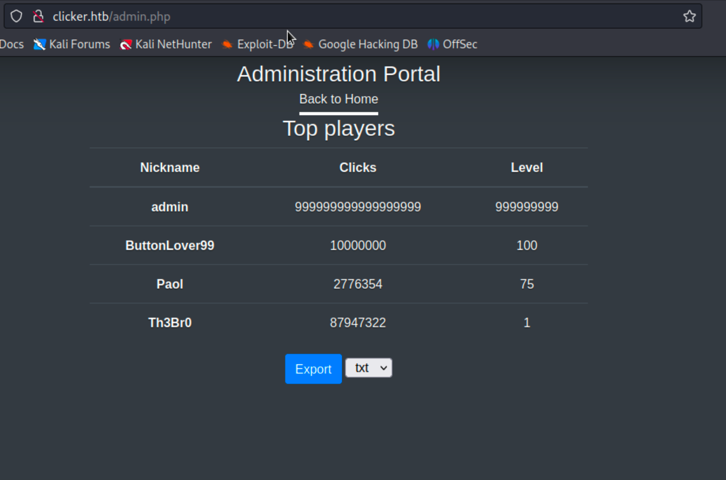Image resolution: width=726 pixels, height=480 pixels.
Task: Click the Kali Forums bookmark icon
Action: (x=39, y=44)
